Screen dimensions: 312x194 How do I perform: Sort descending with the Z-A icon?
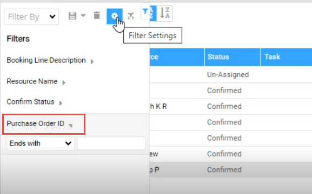165,13
